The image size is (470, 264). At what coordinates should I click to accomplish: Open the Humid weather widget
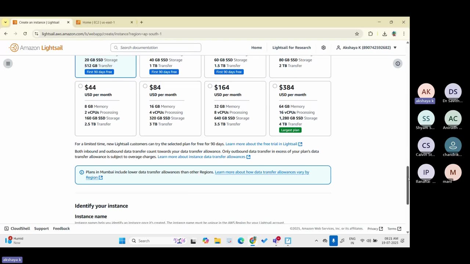tap(14, 241)
